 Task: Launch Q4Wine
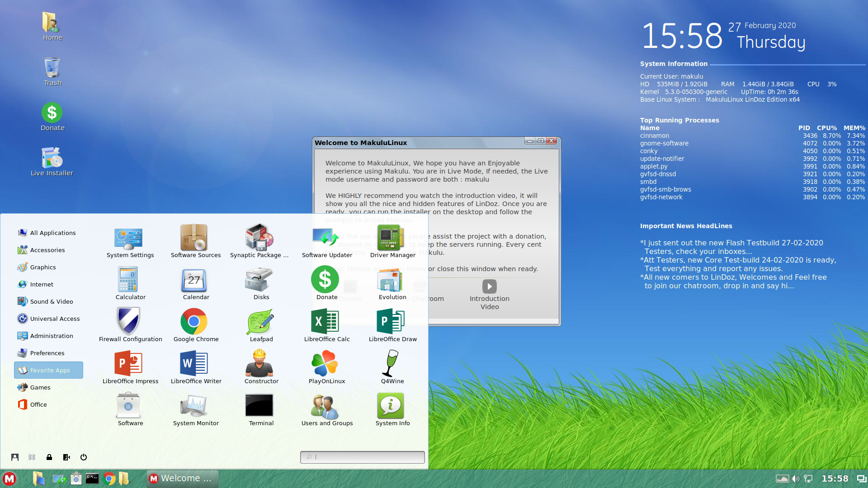pyautogui.click(x=392, y=367)
